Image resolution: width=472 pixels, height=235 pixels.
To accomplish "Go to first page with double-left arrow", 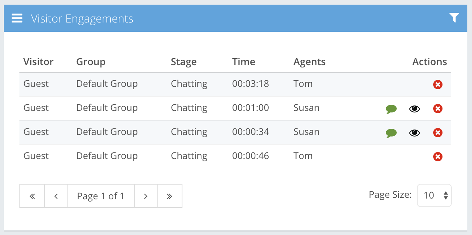I will pos(32,196).
